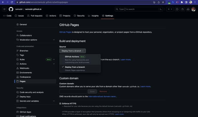Click the browser share icon

point(159,2)
